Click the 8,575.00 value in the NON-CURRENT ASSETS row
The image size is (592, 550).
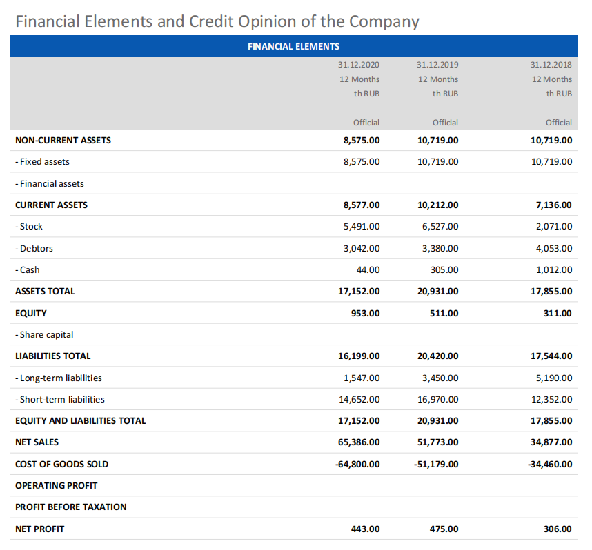pyautogui.click(x=362, y=141)
